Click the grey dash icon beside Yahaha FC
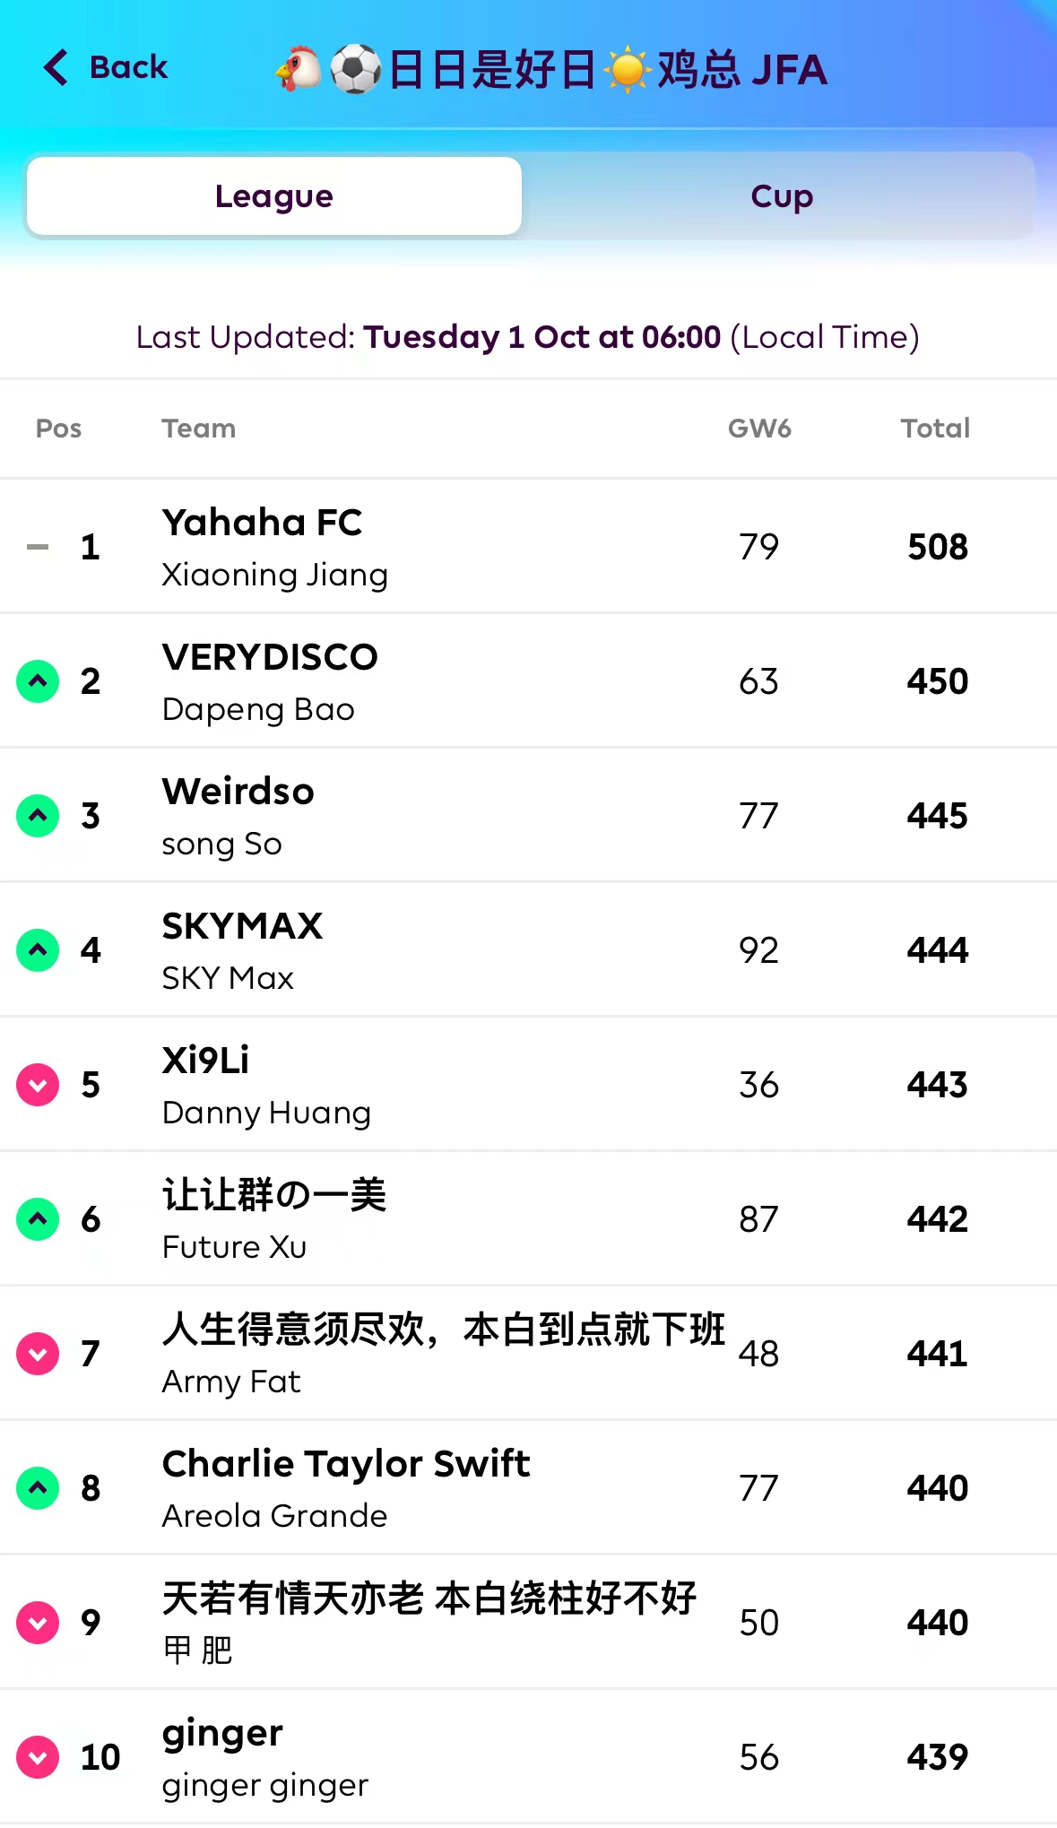 (x=38, y=547)
